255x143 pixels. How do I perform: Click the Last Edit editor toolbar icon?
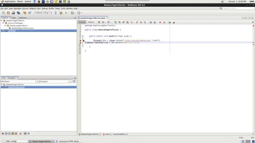pos(99,22)
